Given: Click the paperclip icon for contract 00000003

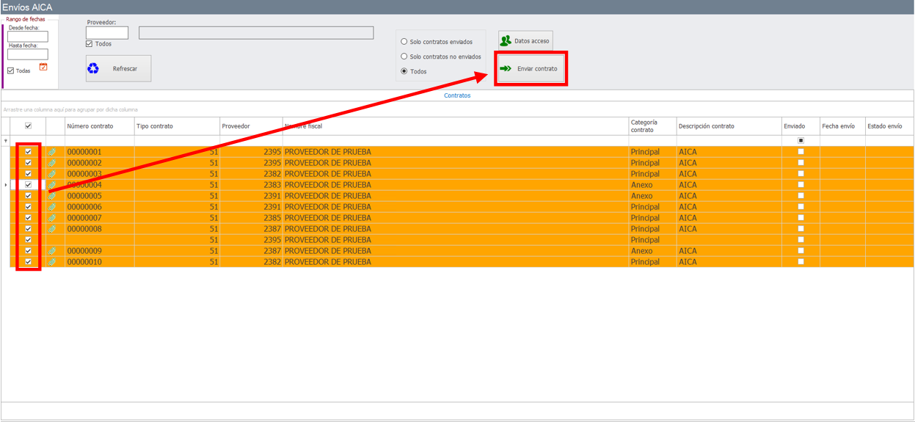Looking at the screenshot, I should click(52, 174).
